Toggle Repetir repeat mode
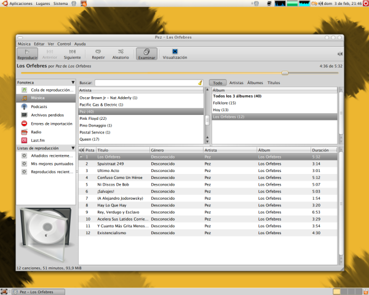Screen dimensions: 369x295 point(98,53)
